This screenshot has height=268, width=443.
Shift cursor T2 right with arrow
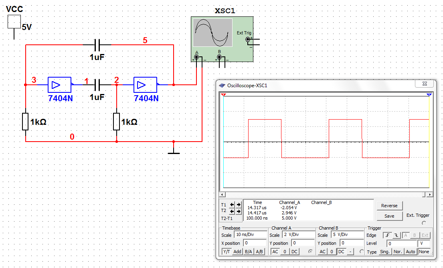pyautogui.click(x=238, y=211)
